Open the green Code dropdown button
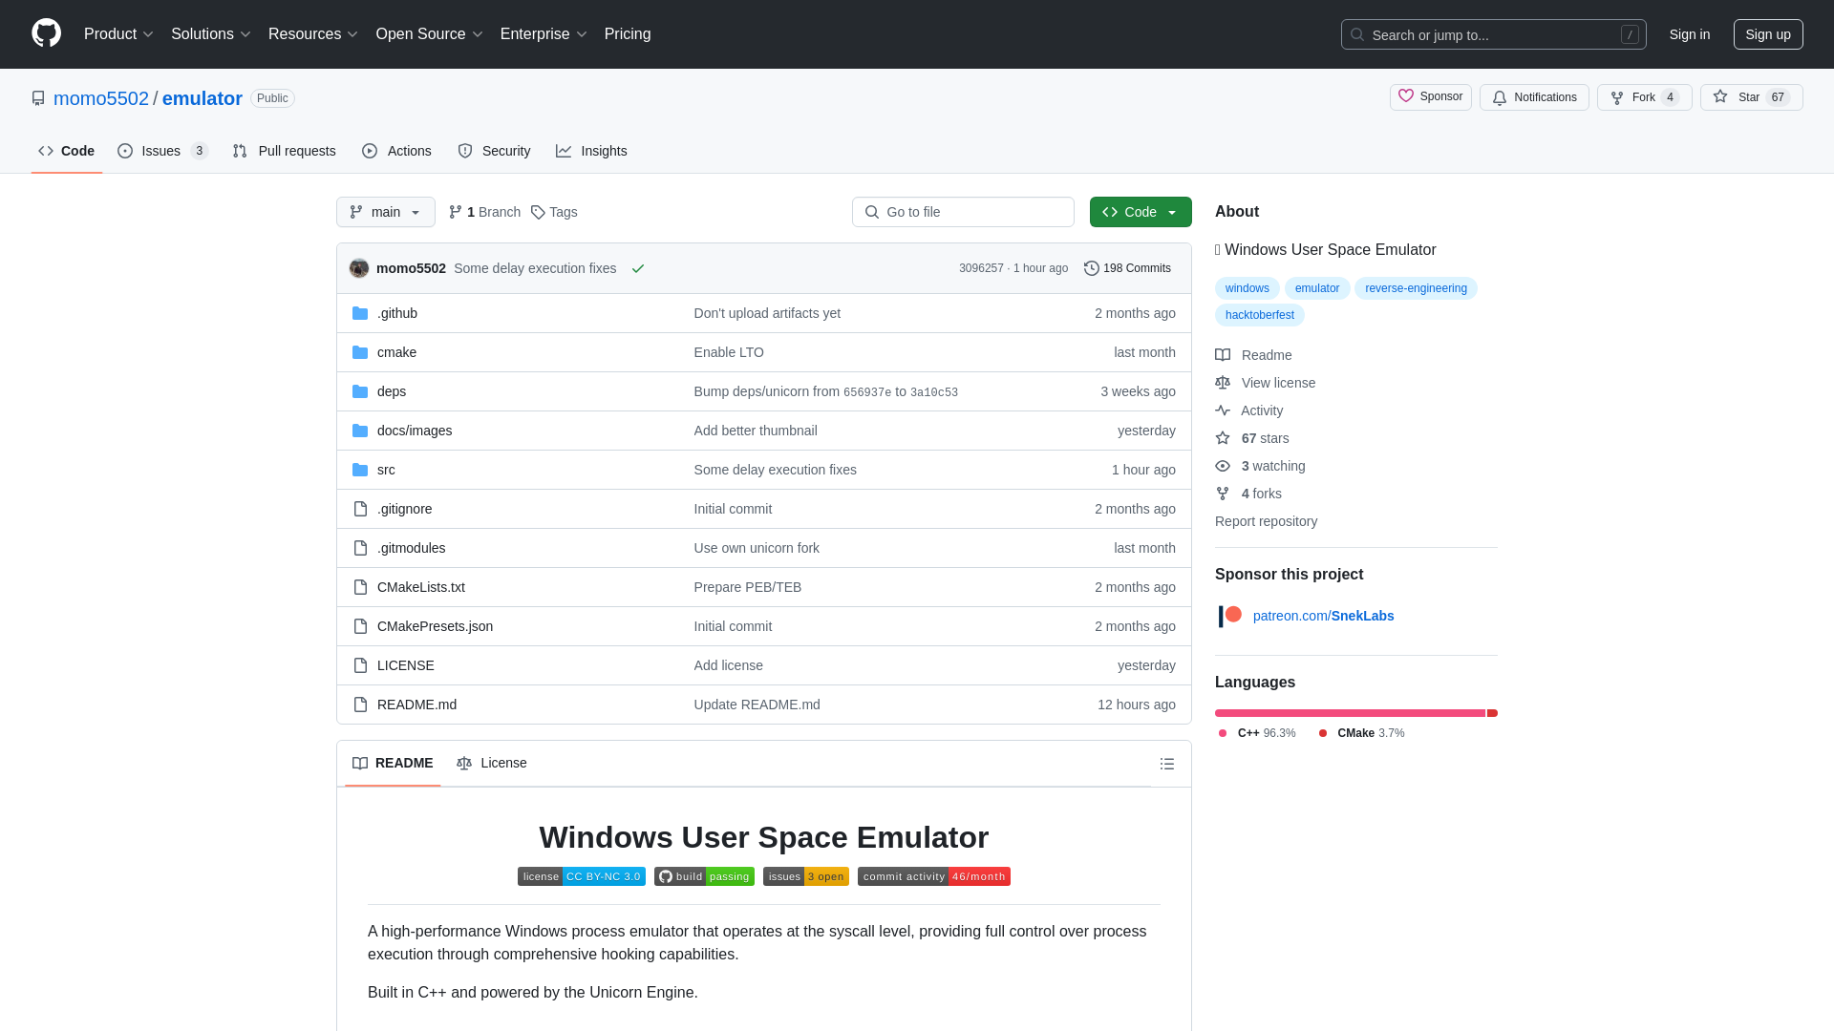 pos(1141,212)
